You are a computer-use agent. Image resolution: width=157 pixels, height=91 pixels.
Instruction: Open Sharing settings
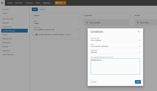[x=5, y=47]
